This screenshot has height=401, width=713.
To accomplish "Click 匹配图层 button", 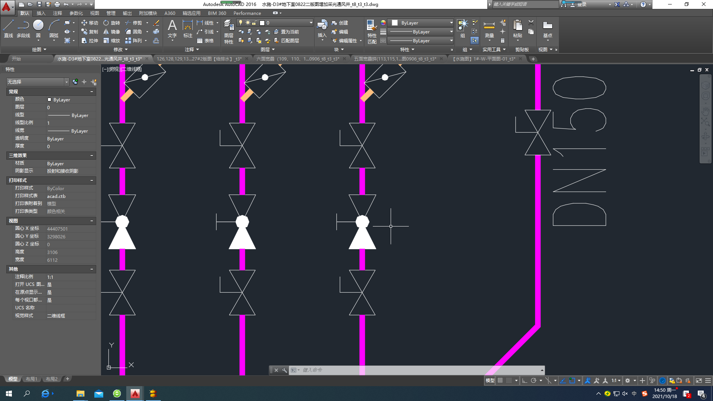I will point(286,40).
